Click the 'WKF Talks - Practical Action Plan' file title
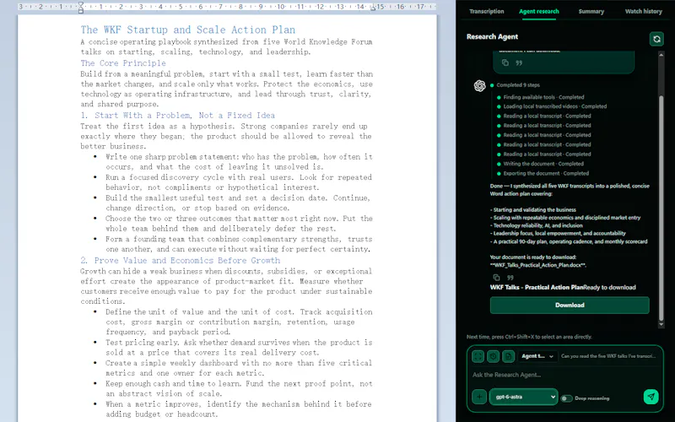This screenshot has width=675, height=422. tap(537, 288)
